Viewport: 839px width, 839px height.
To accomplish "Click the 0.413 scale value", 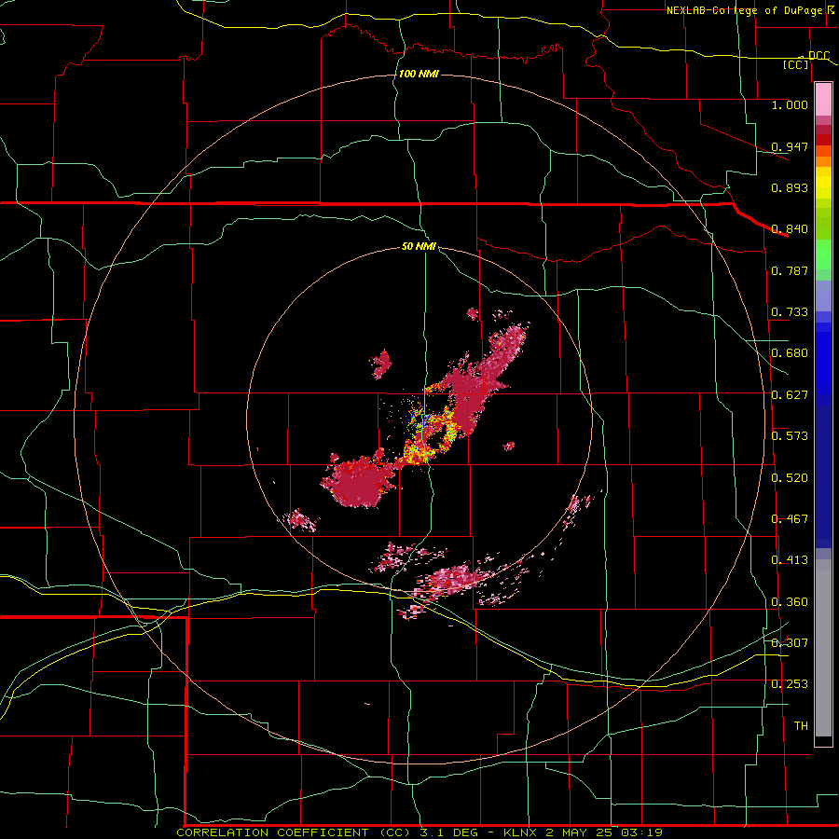I will (790, 560).
